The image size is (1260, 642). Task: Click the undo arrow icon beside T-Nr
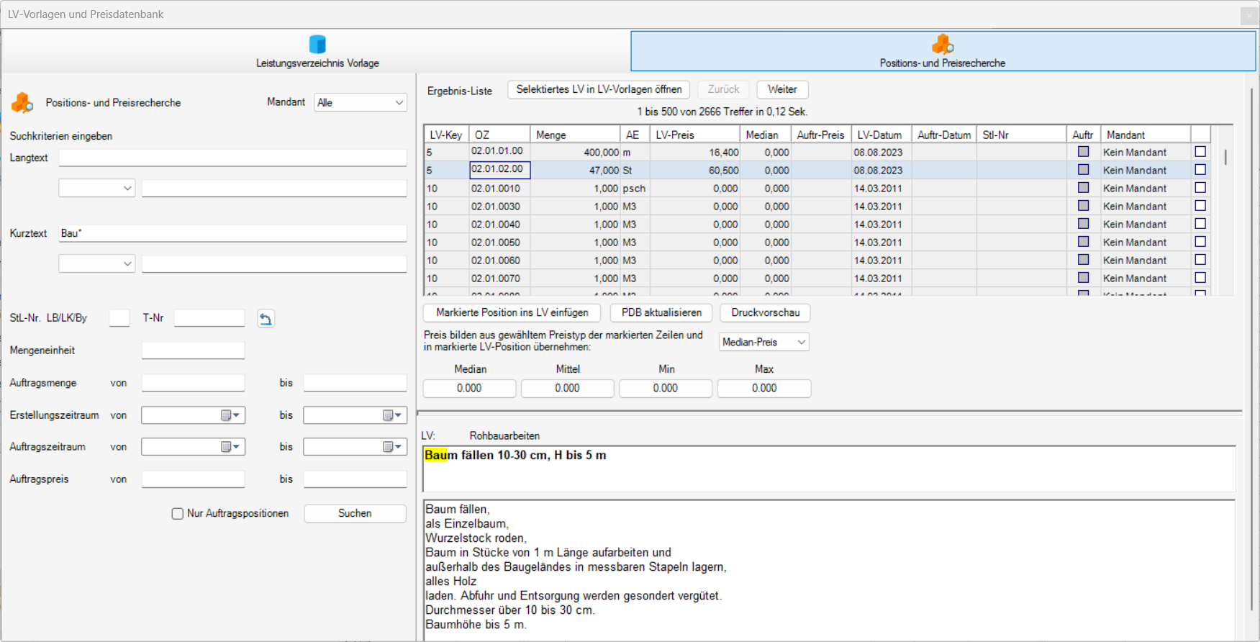[266, 319]
